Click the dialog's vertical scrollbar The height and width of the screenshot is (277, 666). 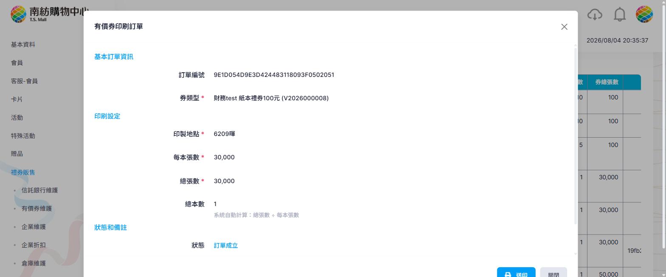click(x=576, y=136)
